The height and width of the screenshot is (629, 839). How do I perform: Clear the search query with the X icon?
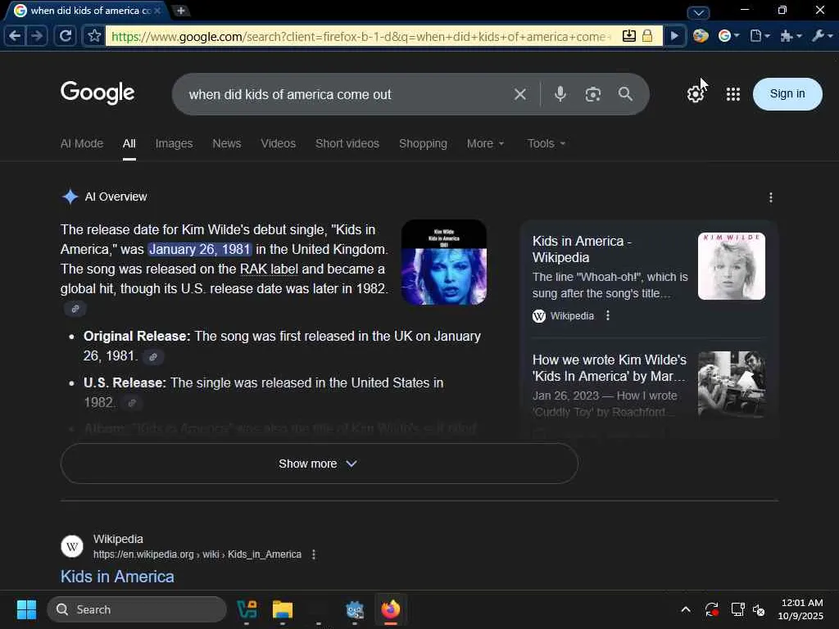520,95
